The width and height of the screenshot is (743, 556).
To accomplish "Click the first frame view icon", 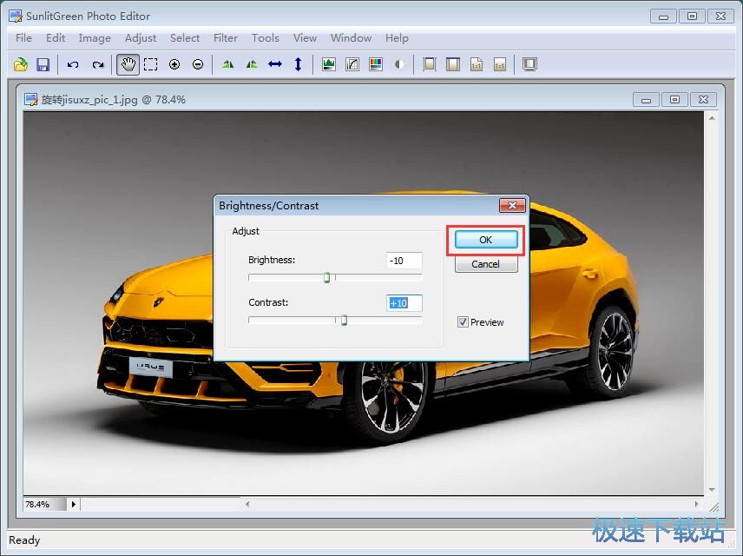I will click(430, 64).
